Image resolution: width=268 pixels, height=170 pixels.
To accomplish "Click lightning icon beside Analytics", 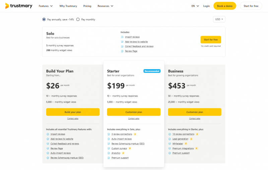I will (123, 153).
